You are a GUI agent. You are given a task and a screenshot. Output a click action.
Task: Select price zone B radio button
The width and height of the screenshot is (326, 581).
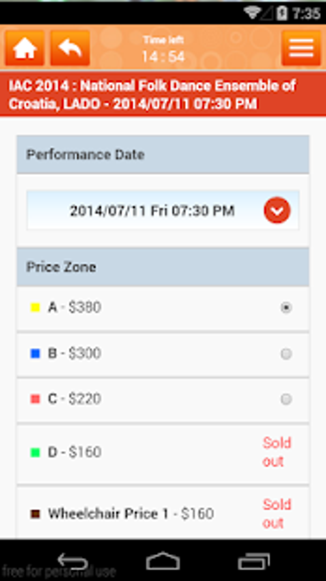pyautogui.click(x=286, y=354)
